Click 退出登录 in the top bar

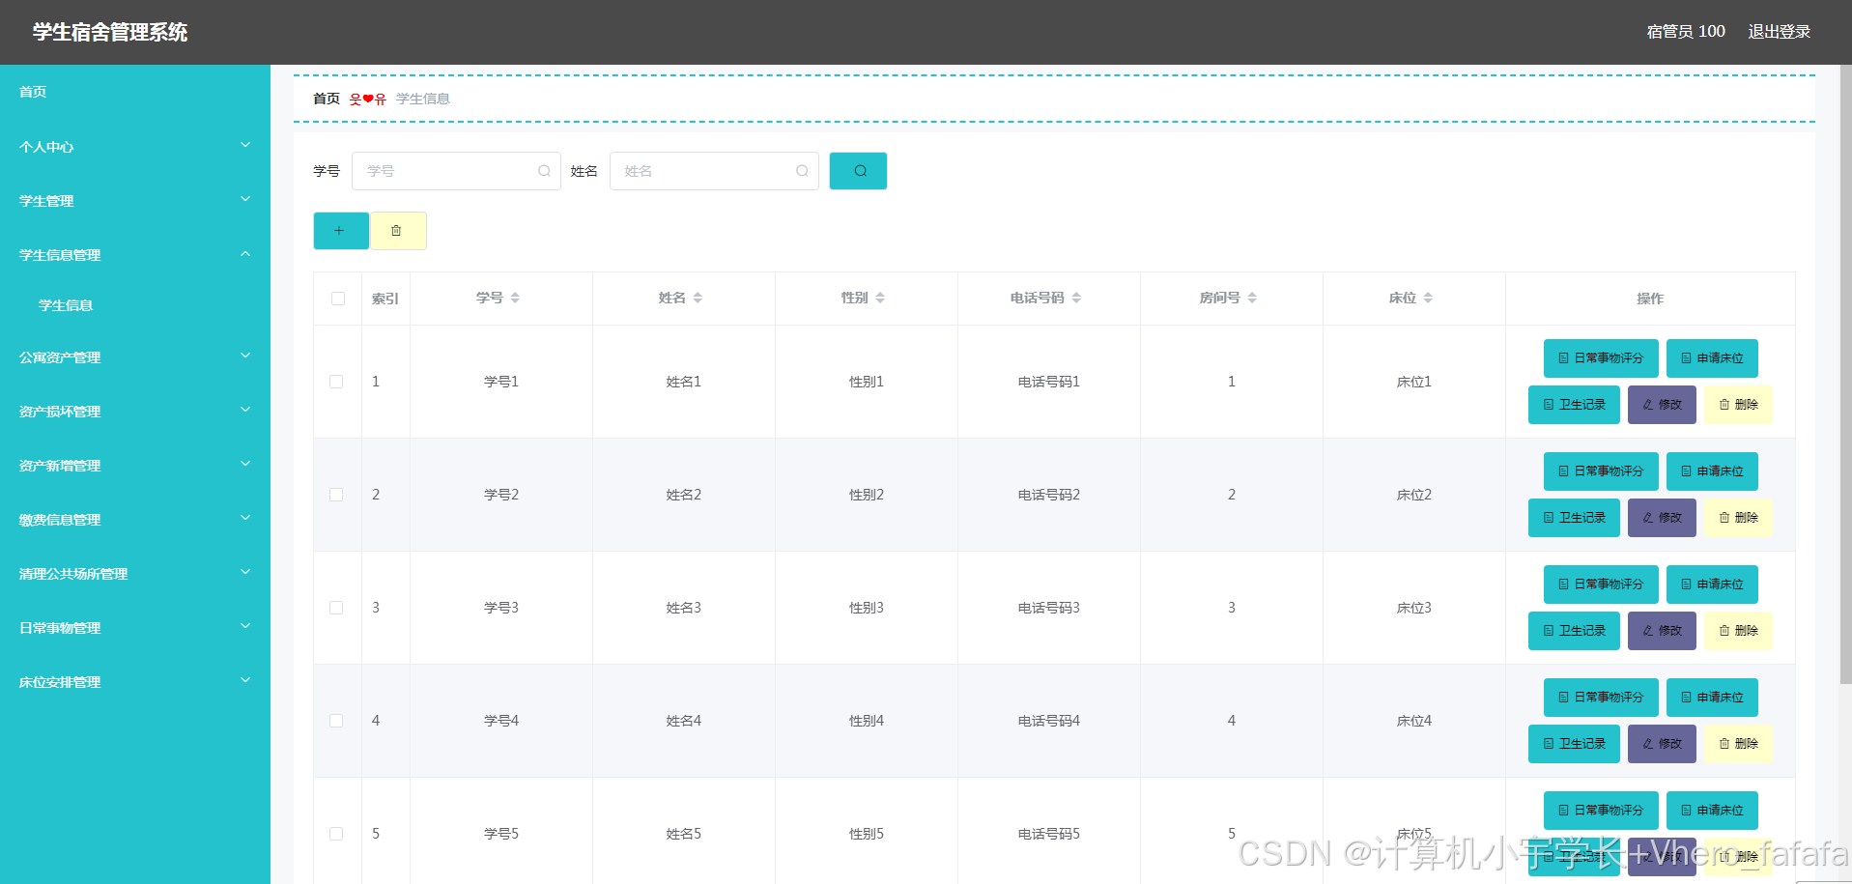point(1779,31)
